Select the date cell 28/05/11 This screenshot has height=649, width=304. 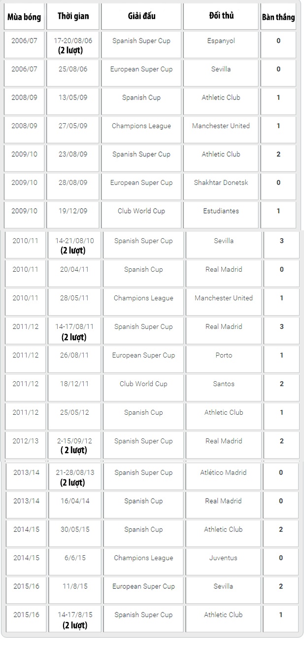click(74, 298)
